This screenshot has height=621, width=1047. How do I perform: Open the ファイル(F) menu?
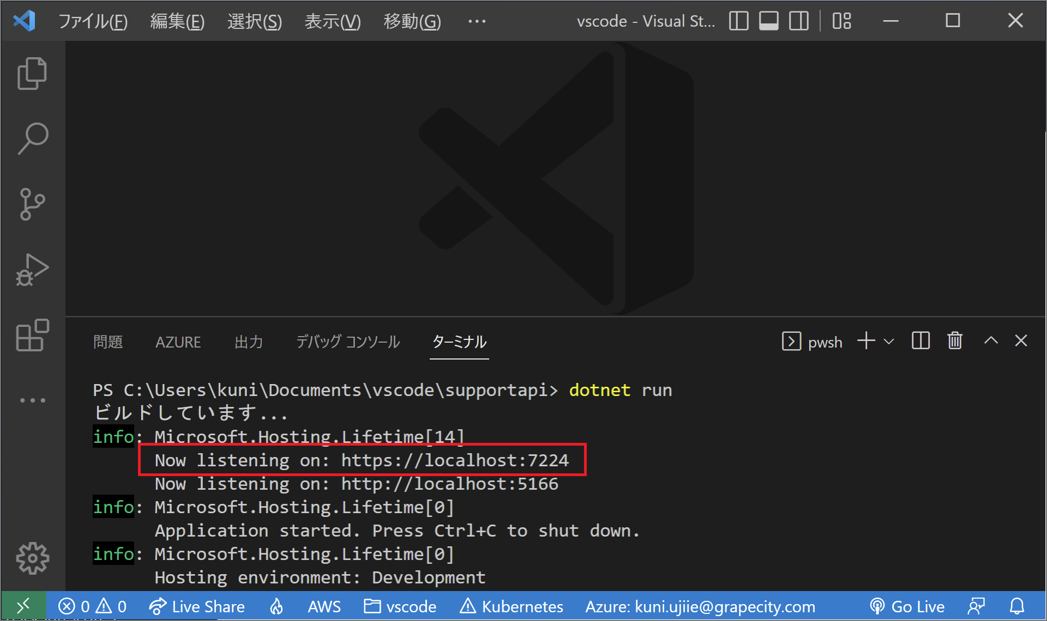93,21
